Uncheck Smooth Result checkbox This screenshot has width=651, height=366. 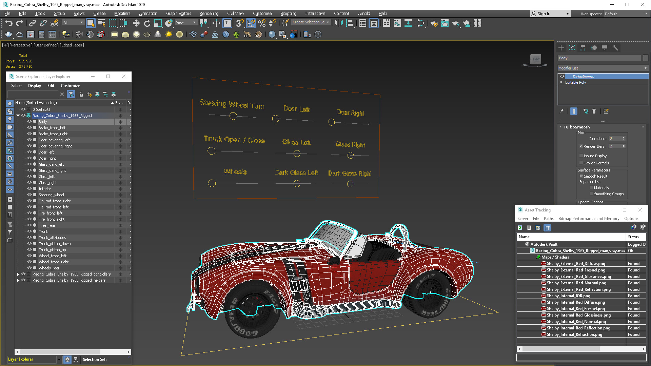(x=581, y=176)
